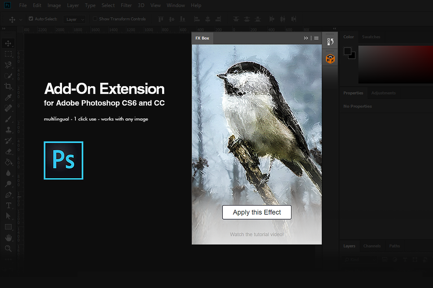Click the foreground color swatch
Screen dimensions: 433x288
click(347, 51)
